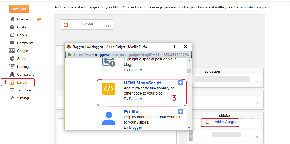Add the HTML/JavaScript gadget with plus button
The width and height of the screenshot is (290, 144).
[x=180, y=83]
